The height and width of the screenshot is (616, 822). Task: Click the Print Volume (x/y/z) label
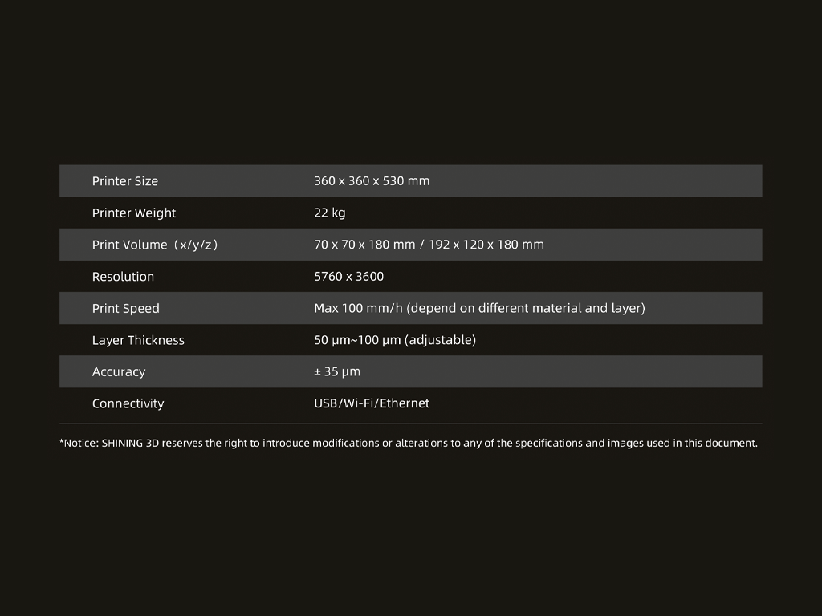155,245
